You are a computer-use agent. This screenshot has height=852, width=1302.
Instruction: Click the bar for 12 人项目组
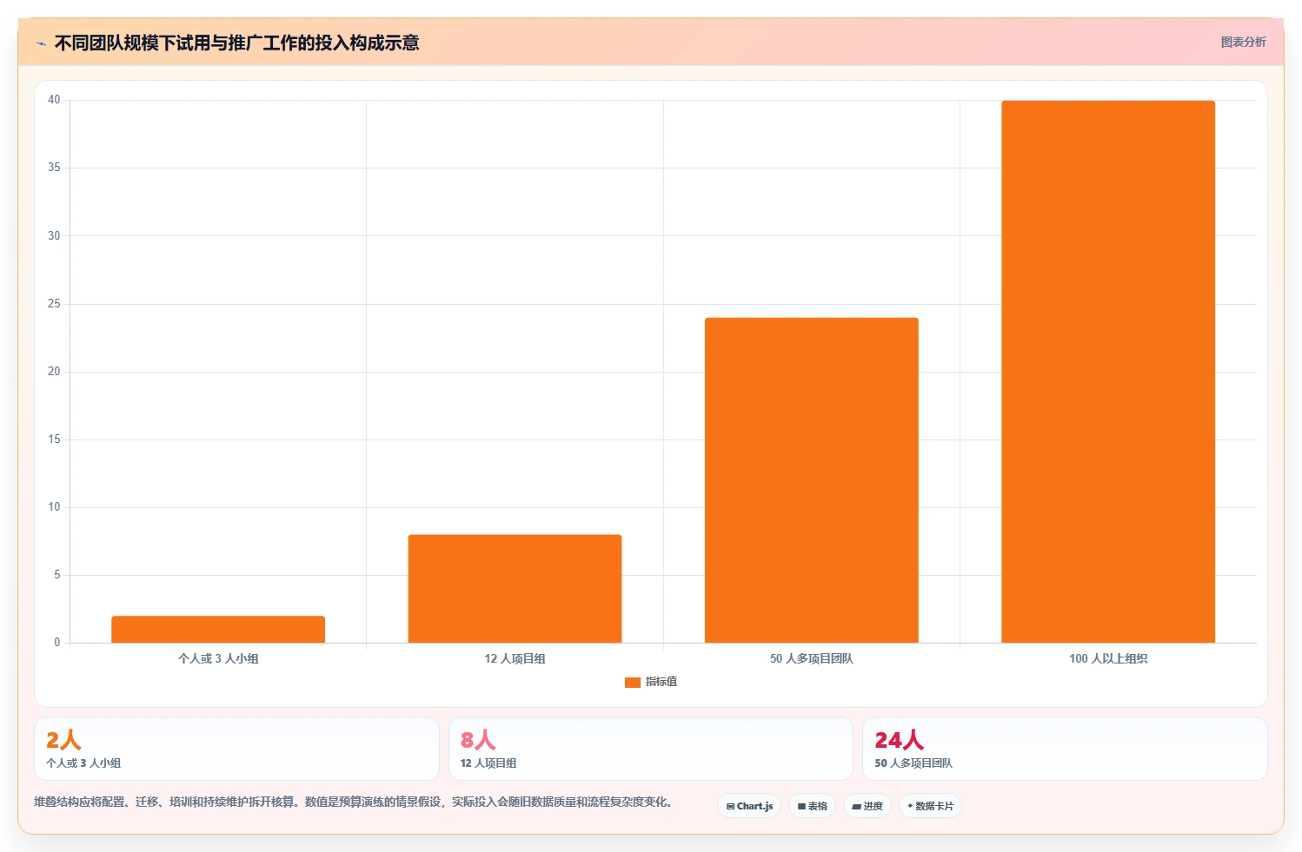coord(515,589)
